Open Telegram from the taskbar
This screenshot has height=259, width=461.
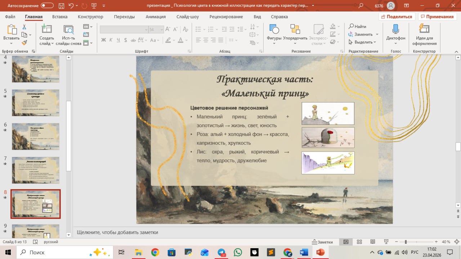[221, 252]
